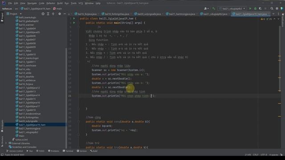Start debugging with the bug icon

[x=255, y=8]
